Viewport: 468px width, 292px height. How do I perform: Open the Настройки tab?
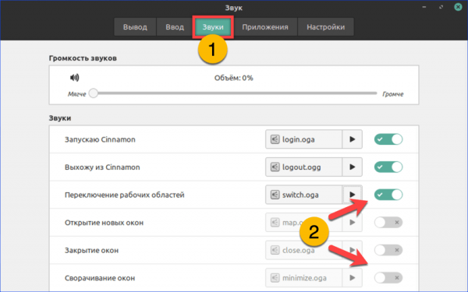[325, 26]
